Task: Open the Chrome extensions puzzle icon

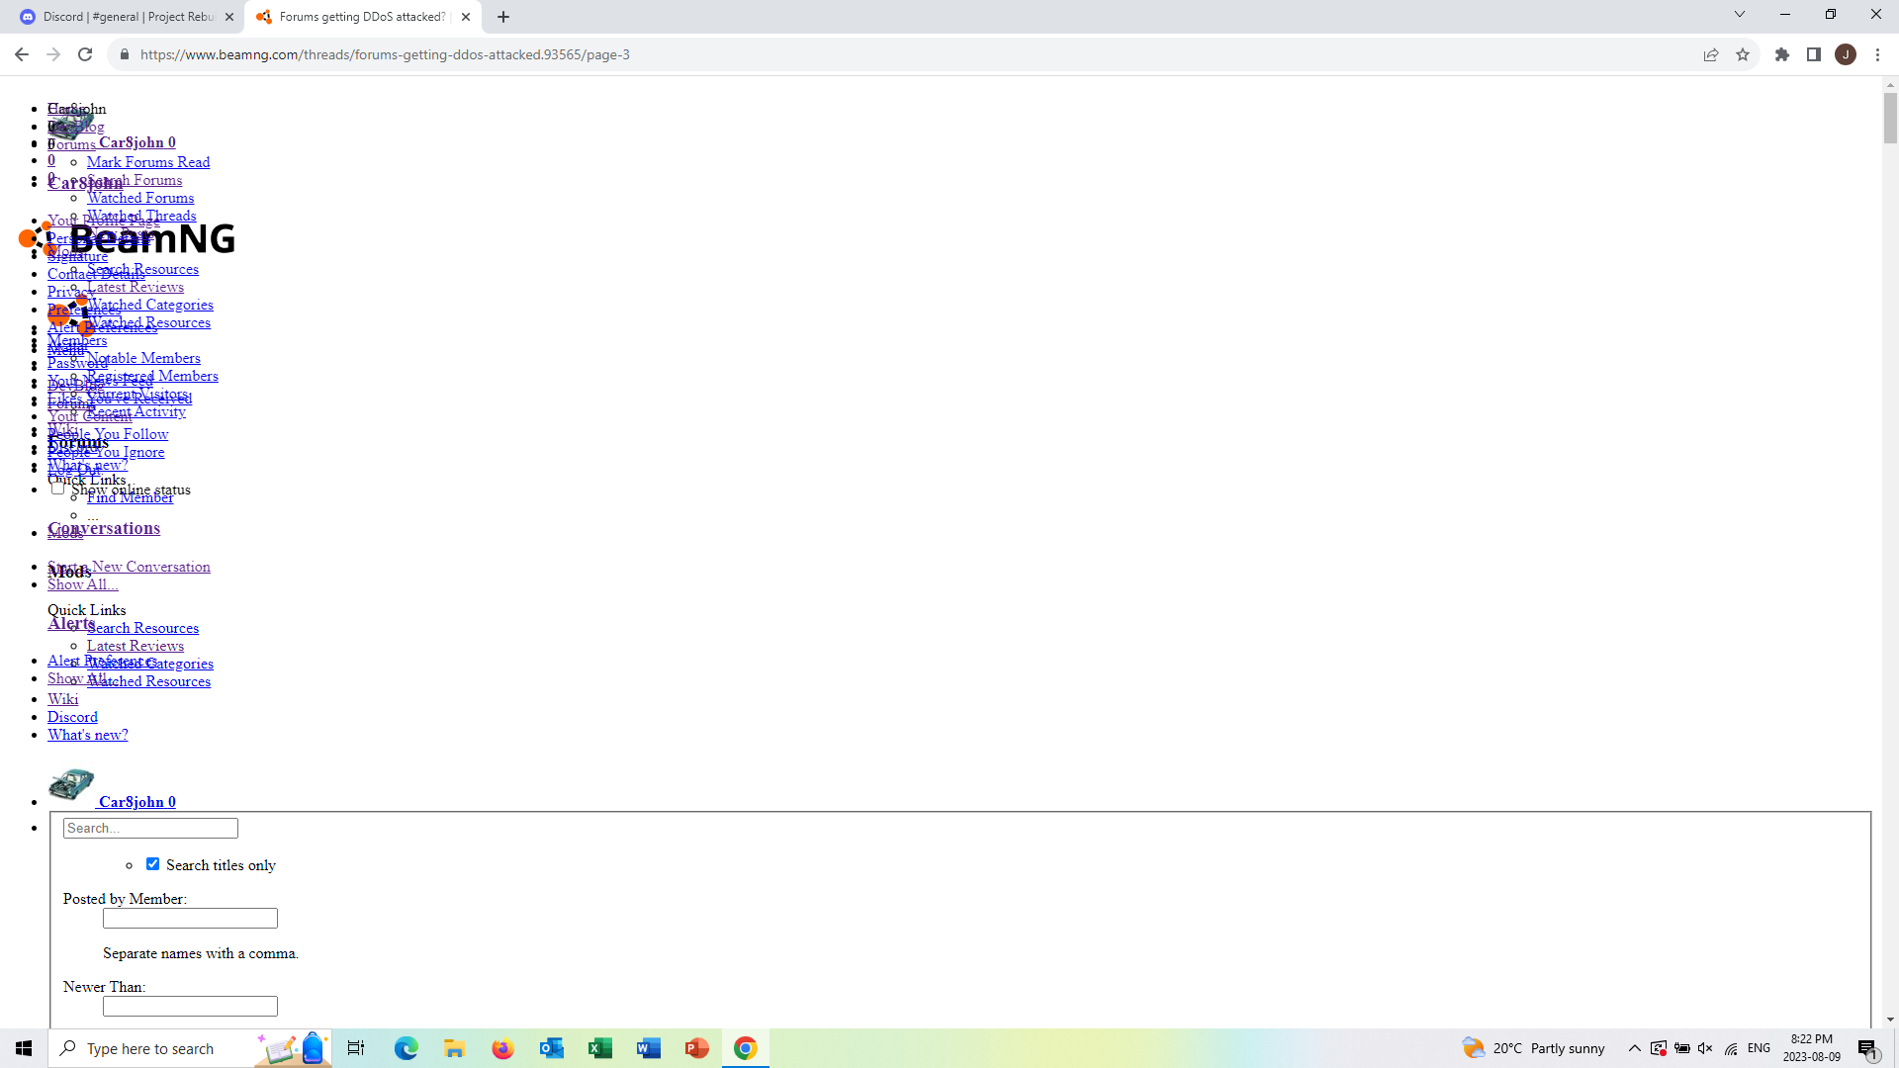Action: coord(1782,54)
